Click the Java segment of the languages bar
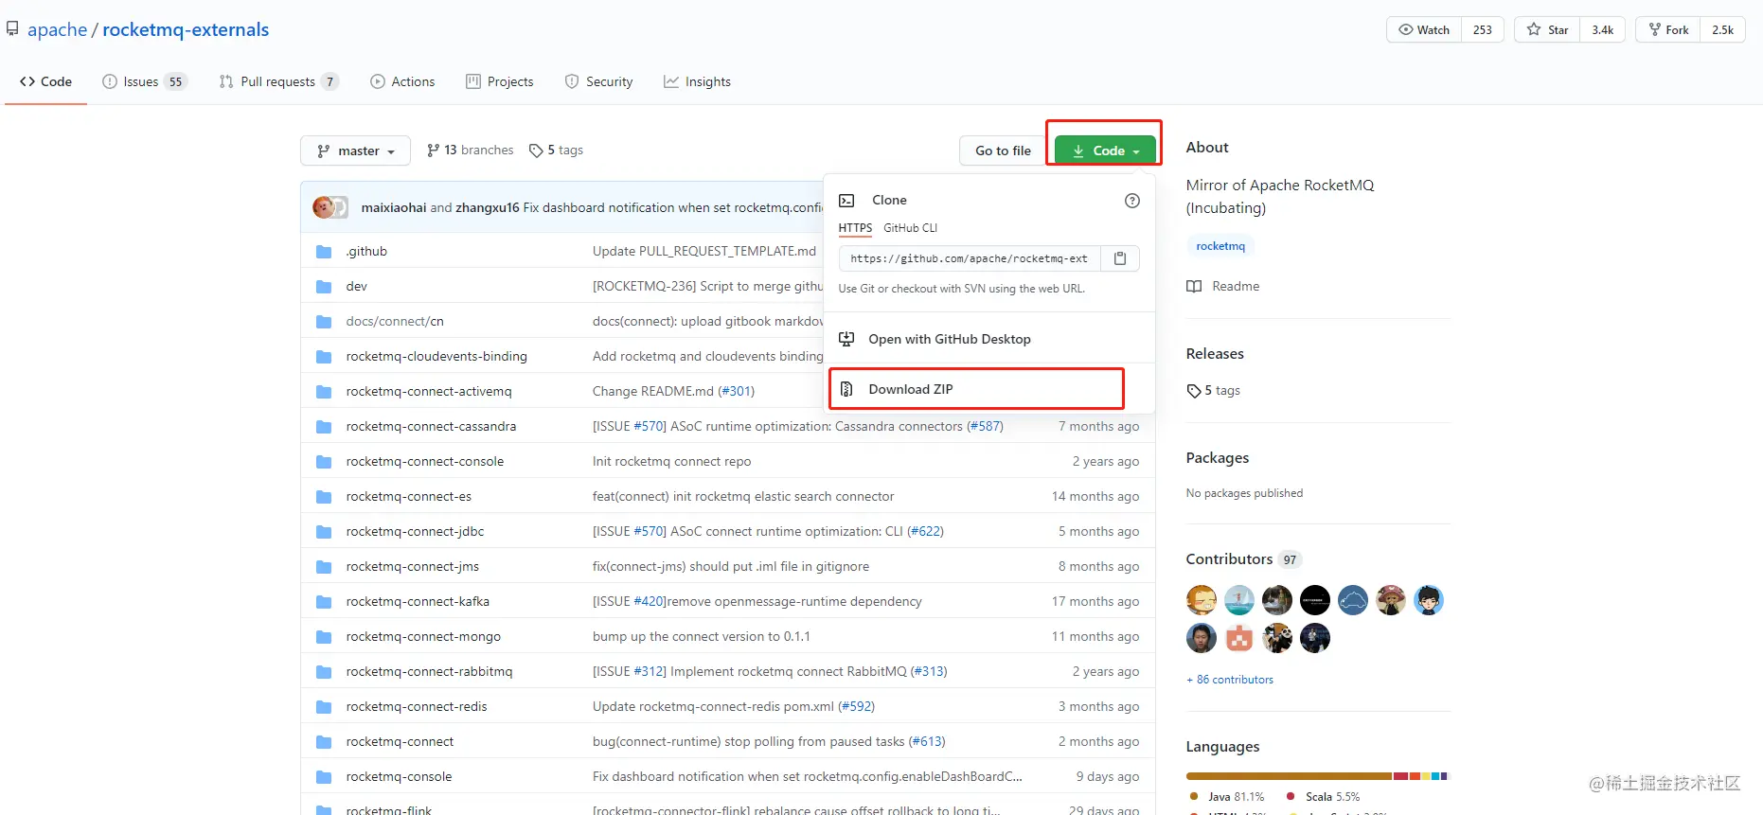The height and width of the screenshot is (815, 1763). pos(1289,776)
